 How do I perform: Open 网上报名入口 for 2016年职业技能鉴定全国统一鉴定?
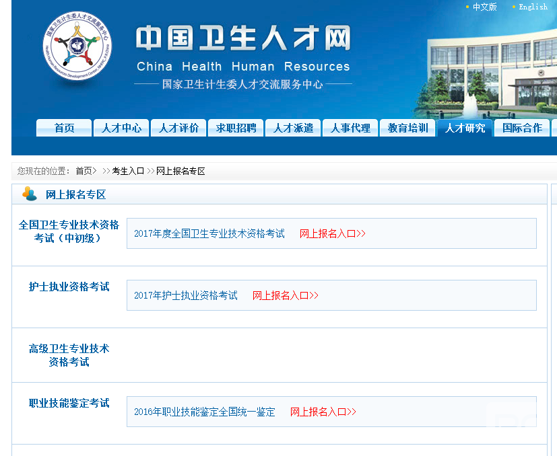pos(323,412)
